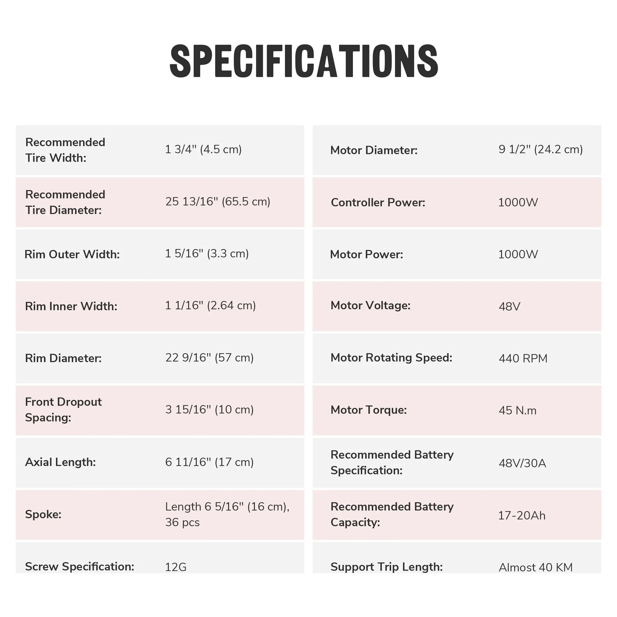Click the Axial Length label
Viewport: 617px width, 617px height.
(x=60, y=462)
